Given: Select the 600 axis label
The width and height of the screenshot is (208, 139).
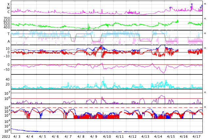Looking at the screenshot, I should pyautogui.click(x=7, y=21).
